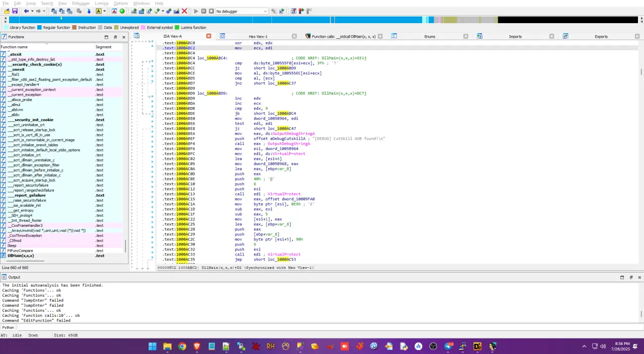Switch to the Imports tab
The image size is (644, 354).
(x=515, y=36)
